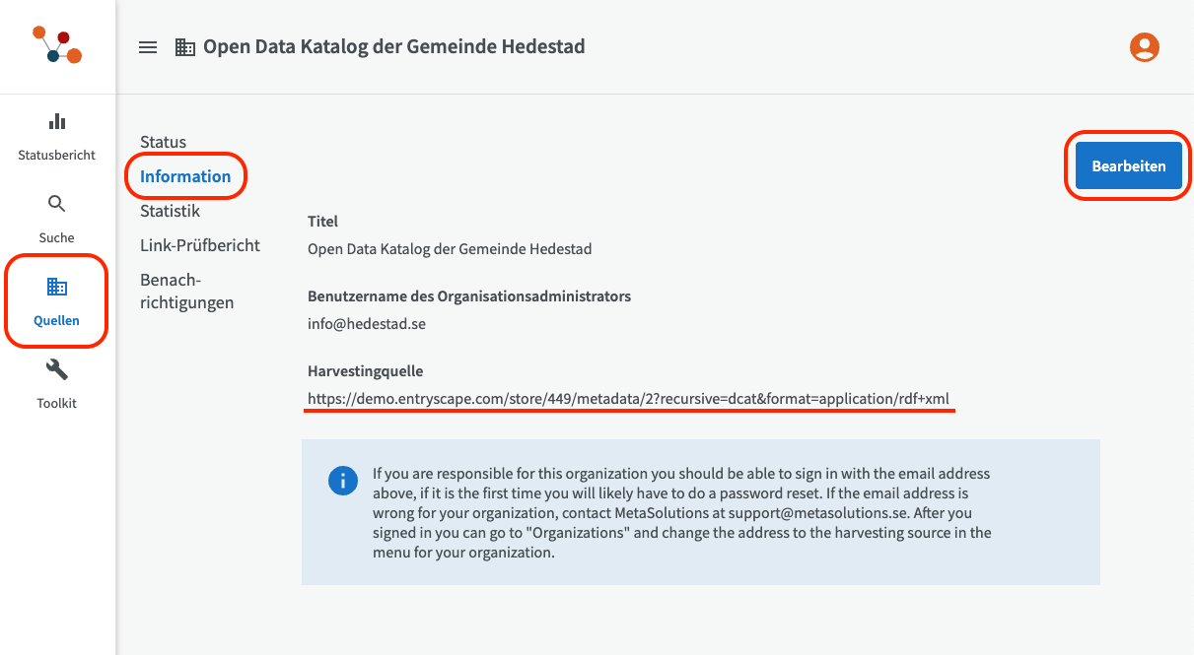Click the Harvestingquelle demo.entryscape.com URL
The height and width of the screenshot is (655, 1194).
pos(628,399)
